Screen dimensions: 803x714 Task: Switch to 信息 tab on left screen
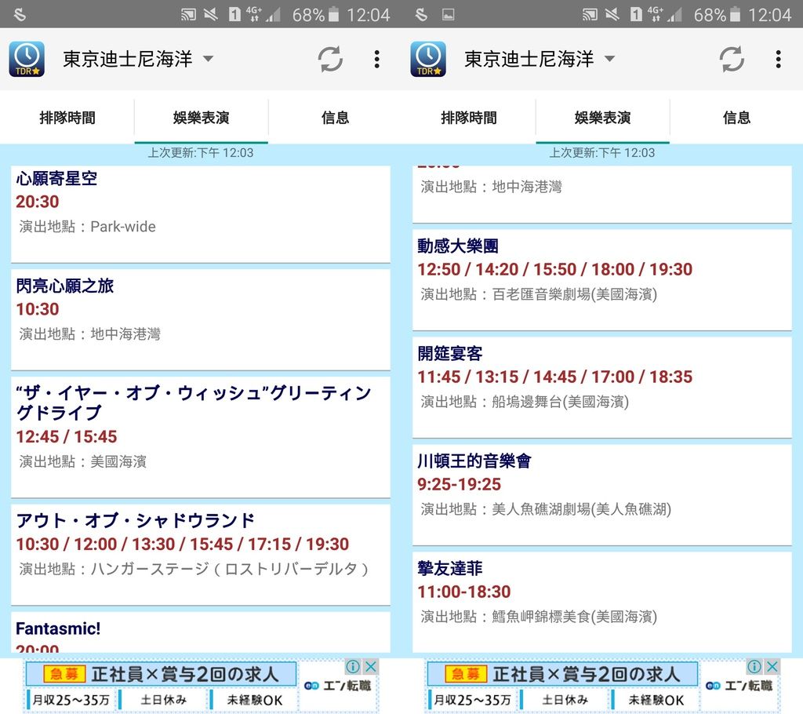[335, 118]
